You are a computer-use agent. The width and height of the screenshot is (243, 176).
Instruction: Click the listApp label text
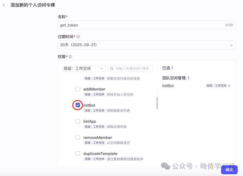[90, 121]
